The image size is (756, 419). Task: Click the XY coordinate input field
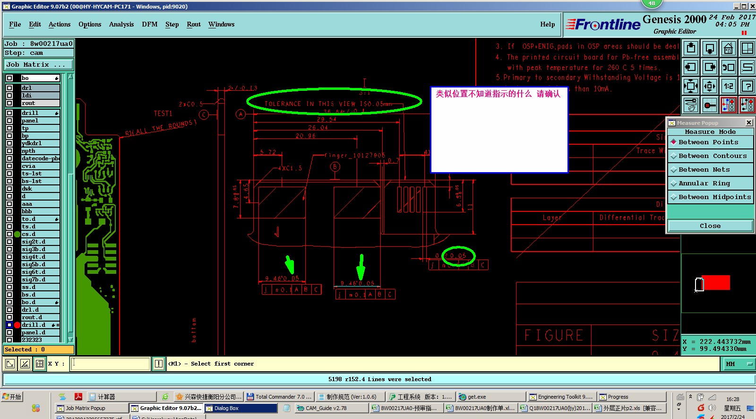(111, 364)
